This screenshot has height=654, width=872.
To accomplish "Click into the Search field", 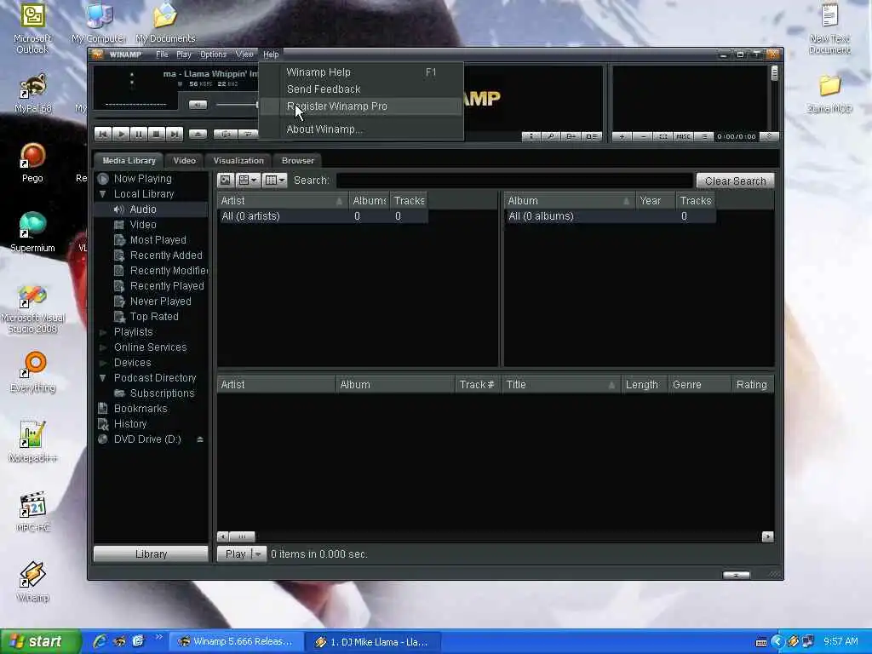I will (x=514, y=181).
